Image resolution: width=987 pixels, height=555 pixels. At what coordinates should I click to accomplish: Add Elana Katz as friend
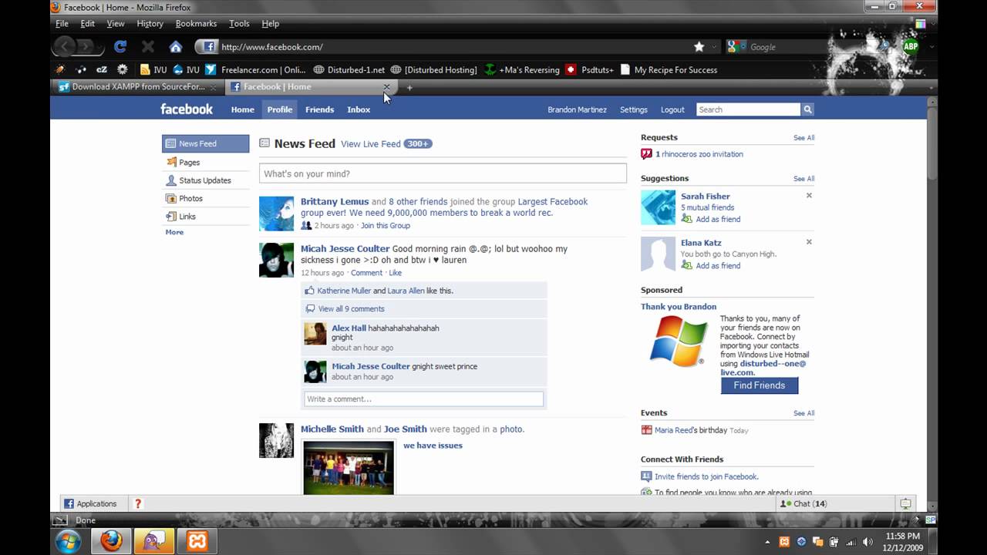[718, 265]
